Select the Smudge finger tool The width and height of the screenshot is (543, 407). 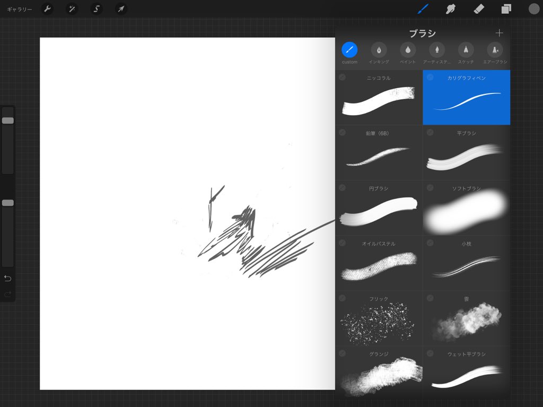[451, 9]
